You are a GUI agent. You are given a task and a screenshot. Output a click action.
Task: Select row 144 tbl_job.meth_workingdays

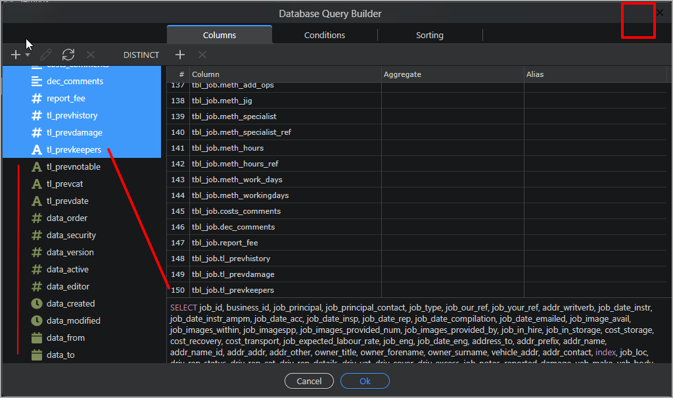[416, 195]
